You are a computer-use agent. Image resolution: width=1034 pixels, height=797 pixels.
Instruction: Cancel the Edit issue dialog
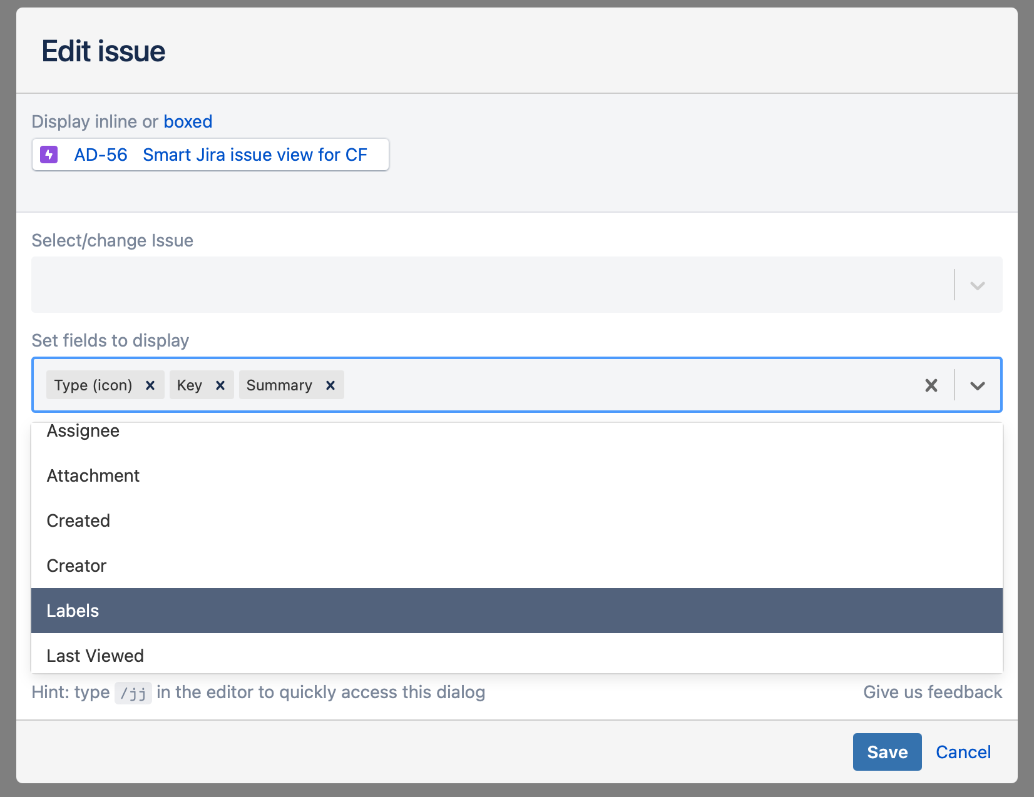pos(963,752)
